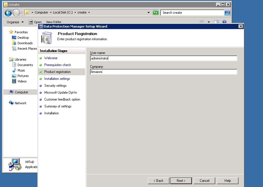The image size is (263, 187).
Task: Click the Microsoft Update Opt-In stage
Action: 60,92
